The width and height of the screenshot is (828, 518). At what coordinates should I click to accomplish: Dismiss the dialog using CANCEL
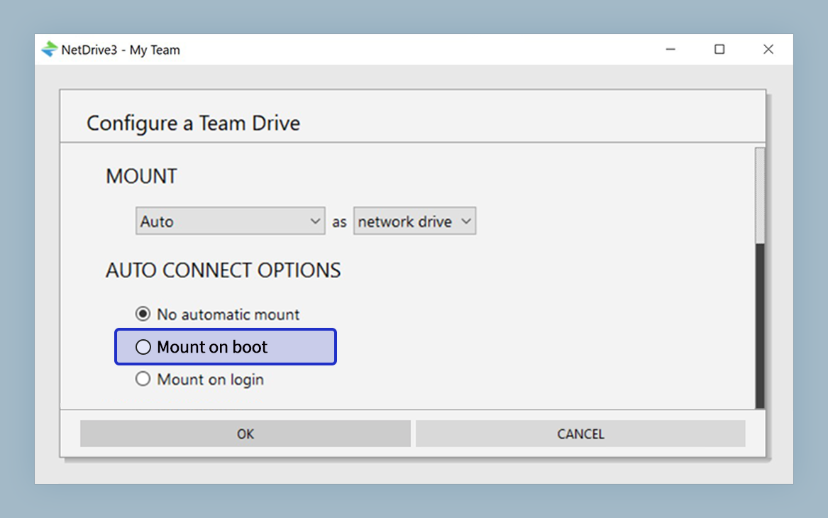[580, 434]
